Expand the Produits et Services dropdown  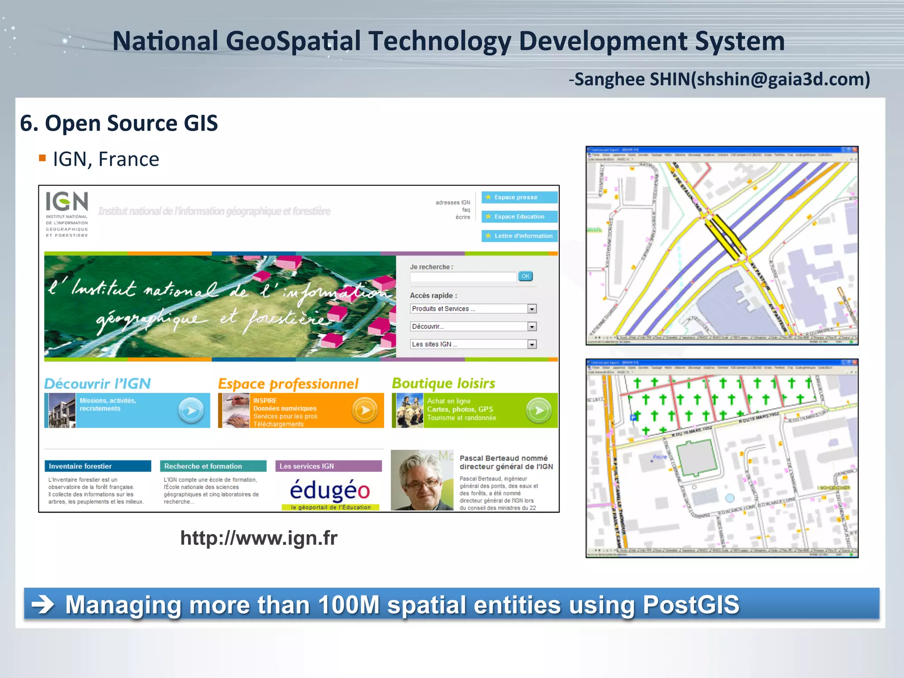point(532,309)
